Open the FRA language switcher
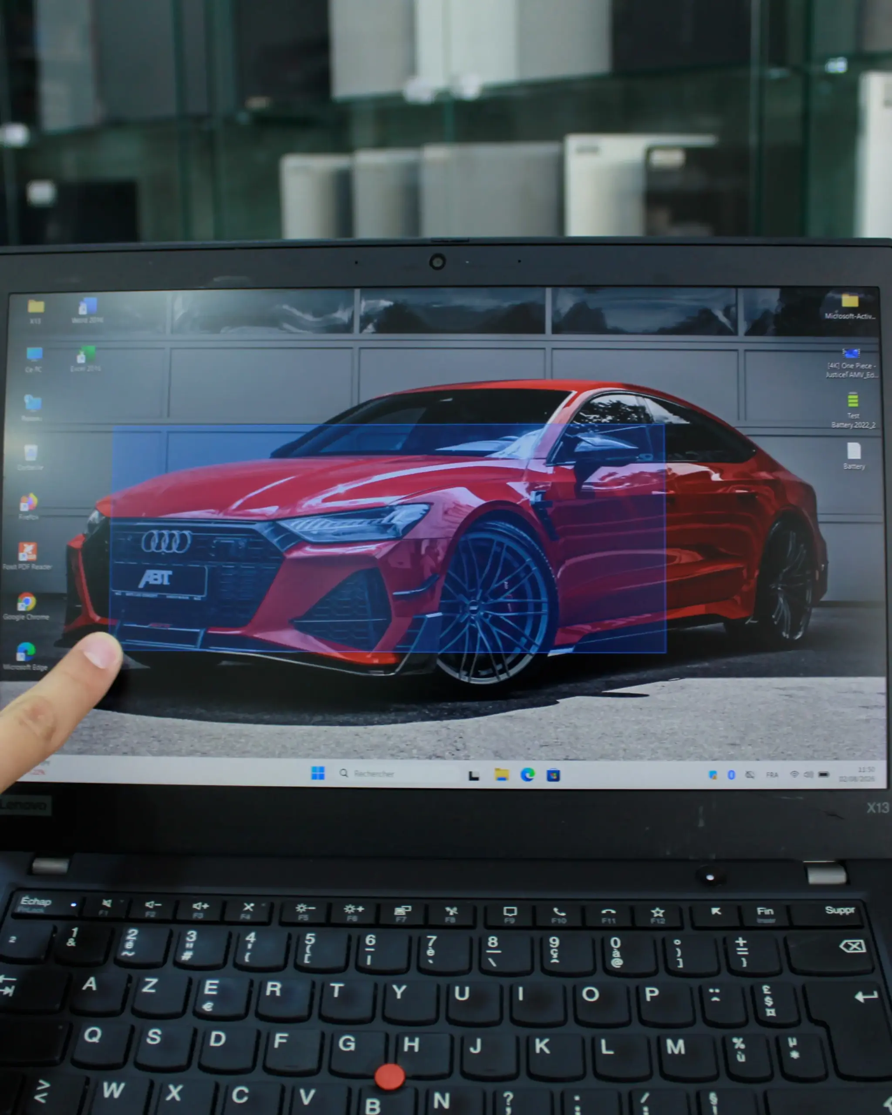Screen dimensions: 892x1115 click(772, 775)
